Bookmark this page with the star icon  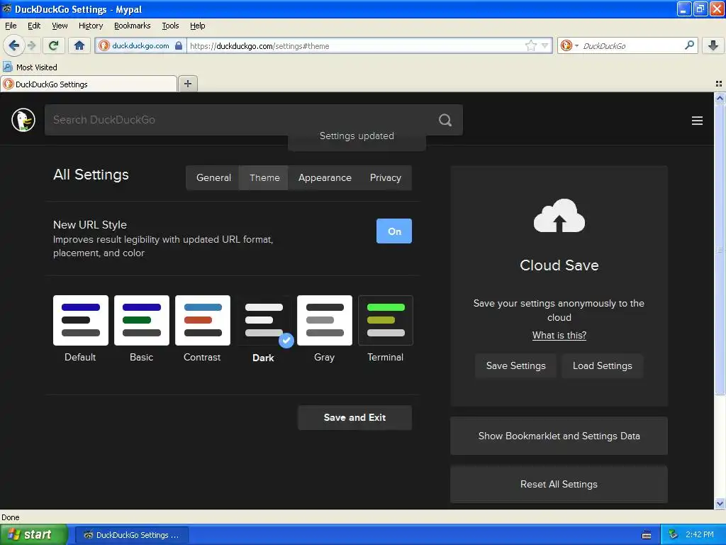coord(530,45)
